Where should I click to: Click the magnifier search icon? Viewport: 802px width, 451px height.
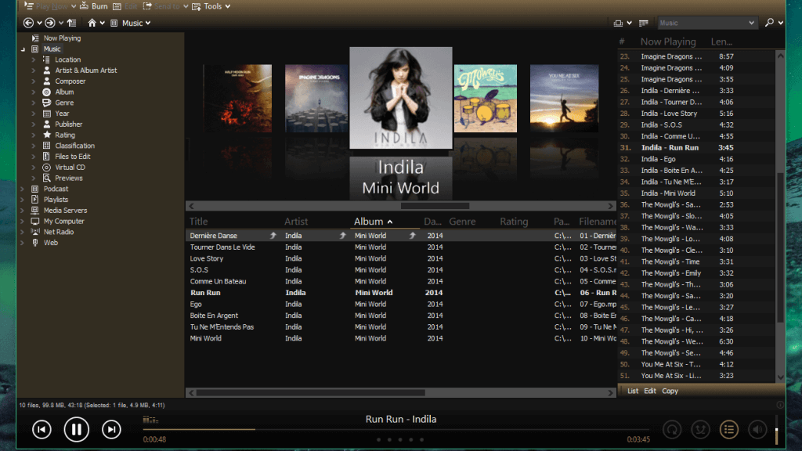pyautogui.click(x=769, y=23)
